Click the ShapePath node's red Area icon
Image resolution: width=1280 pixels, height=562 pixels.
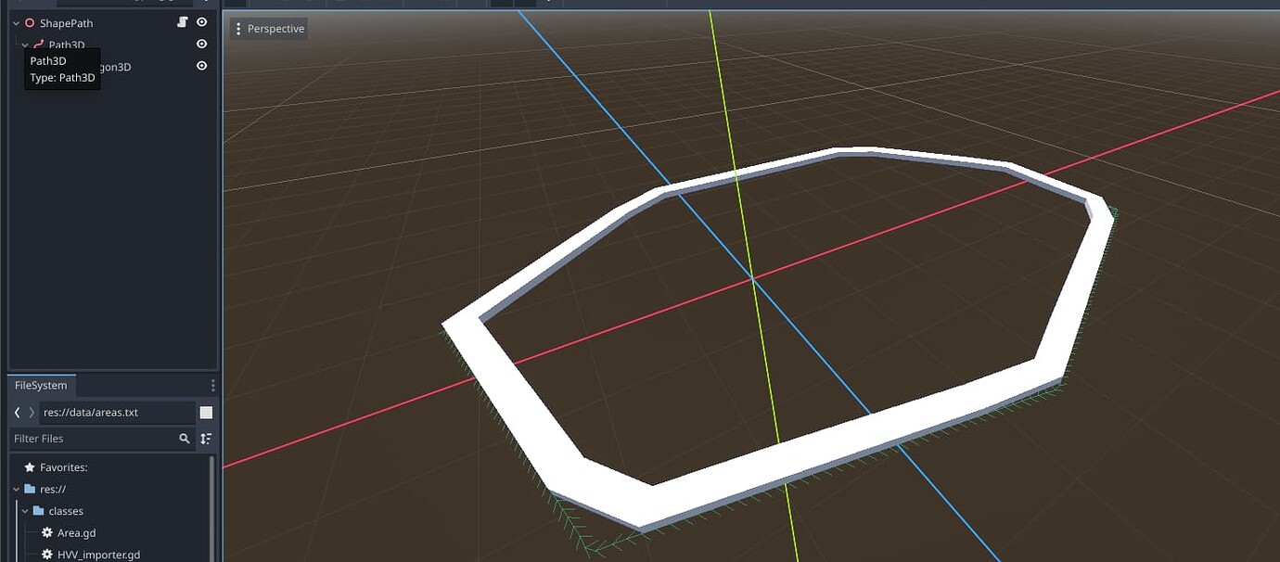pyautogui.click(x=30, y=22)
